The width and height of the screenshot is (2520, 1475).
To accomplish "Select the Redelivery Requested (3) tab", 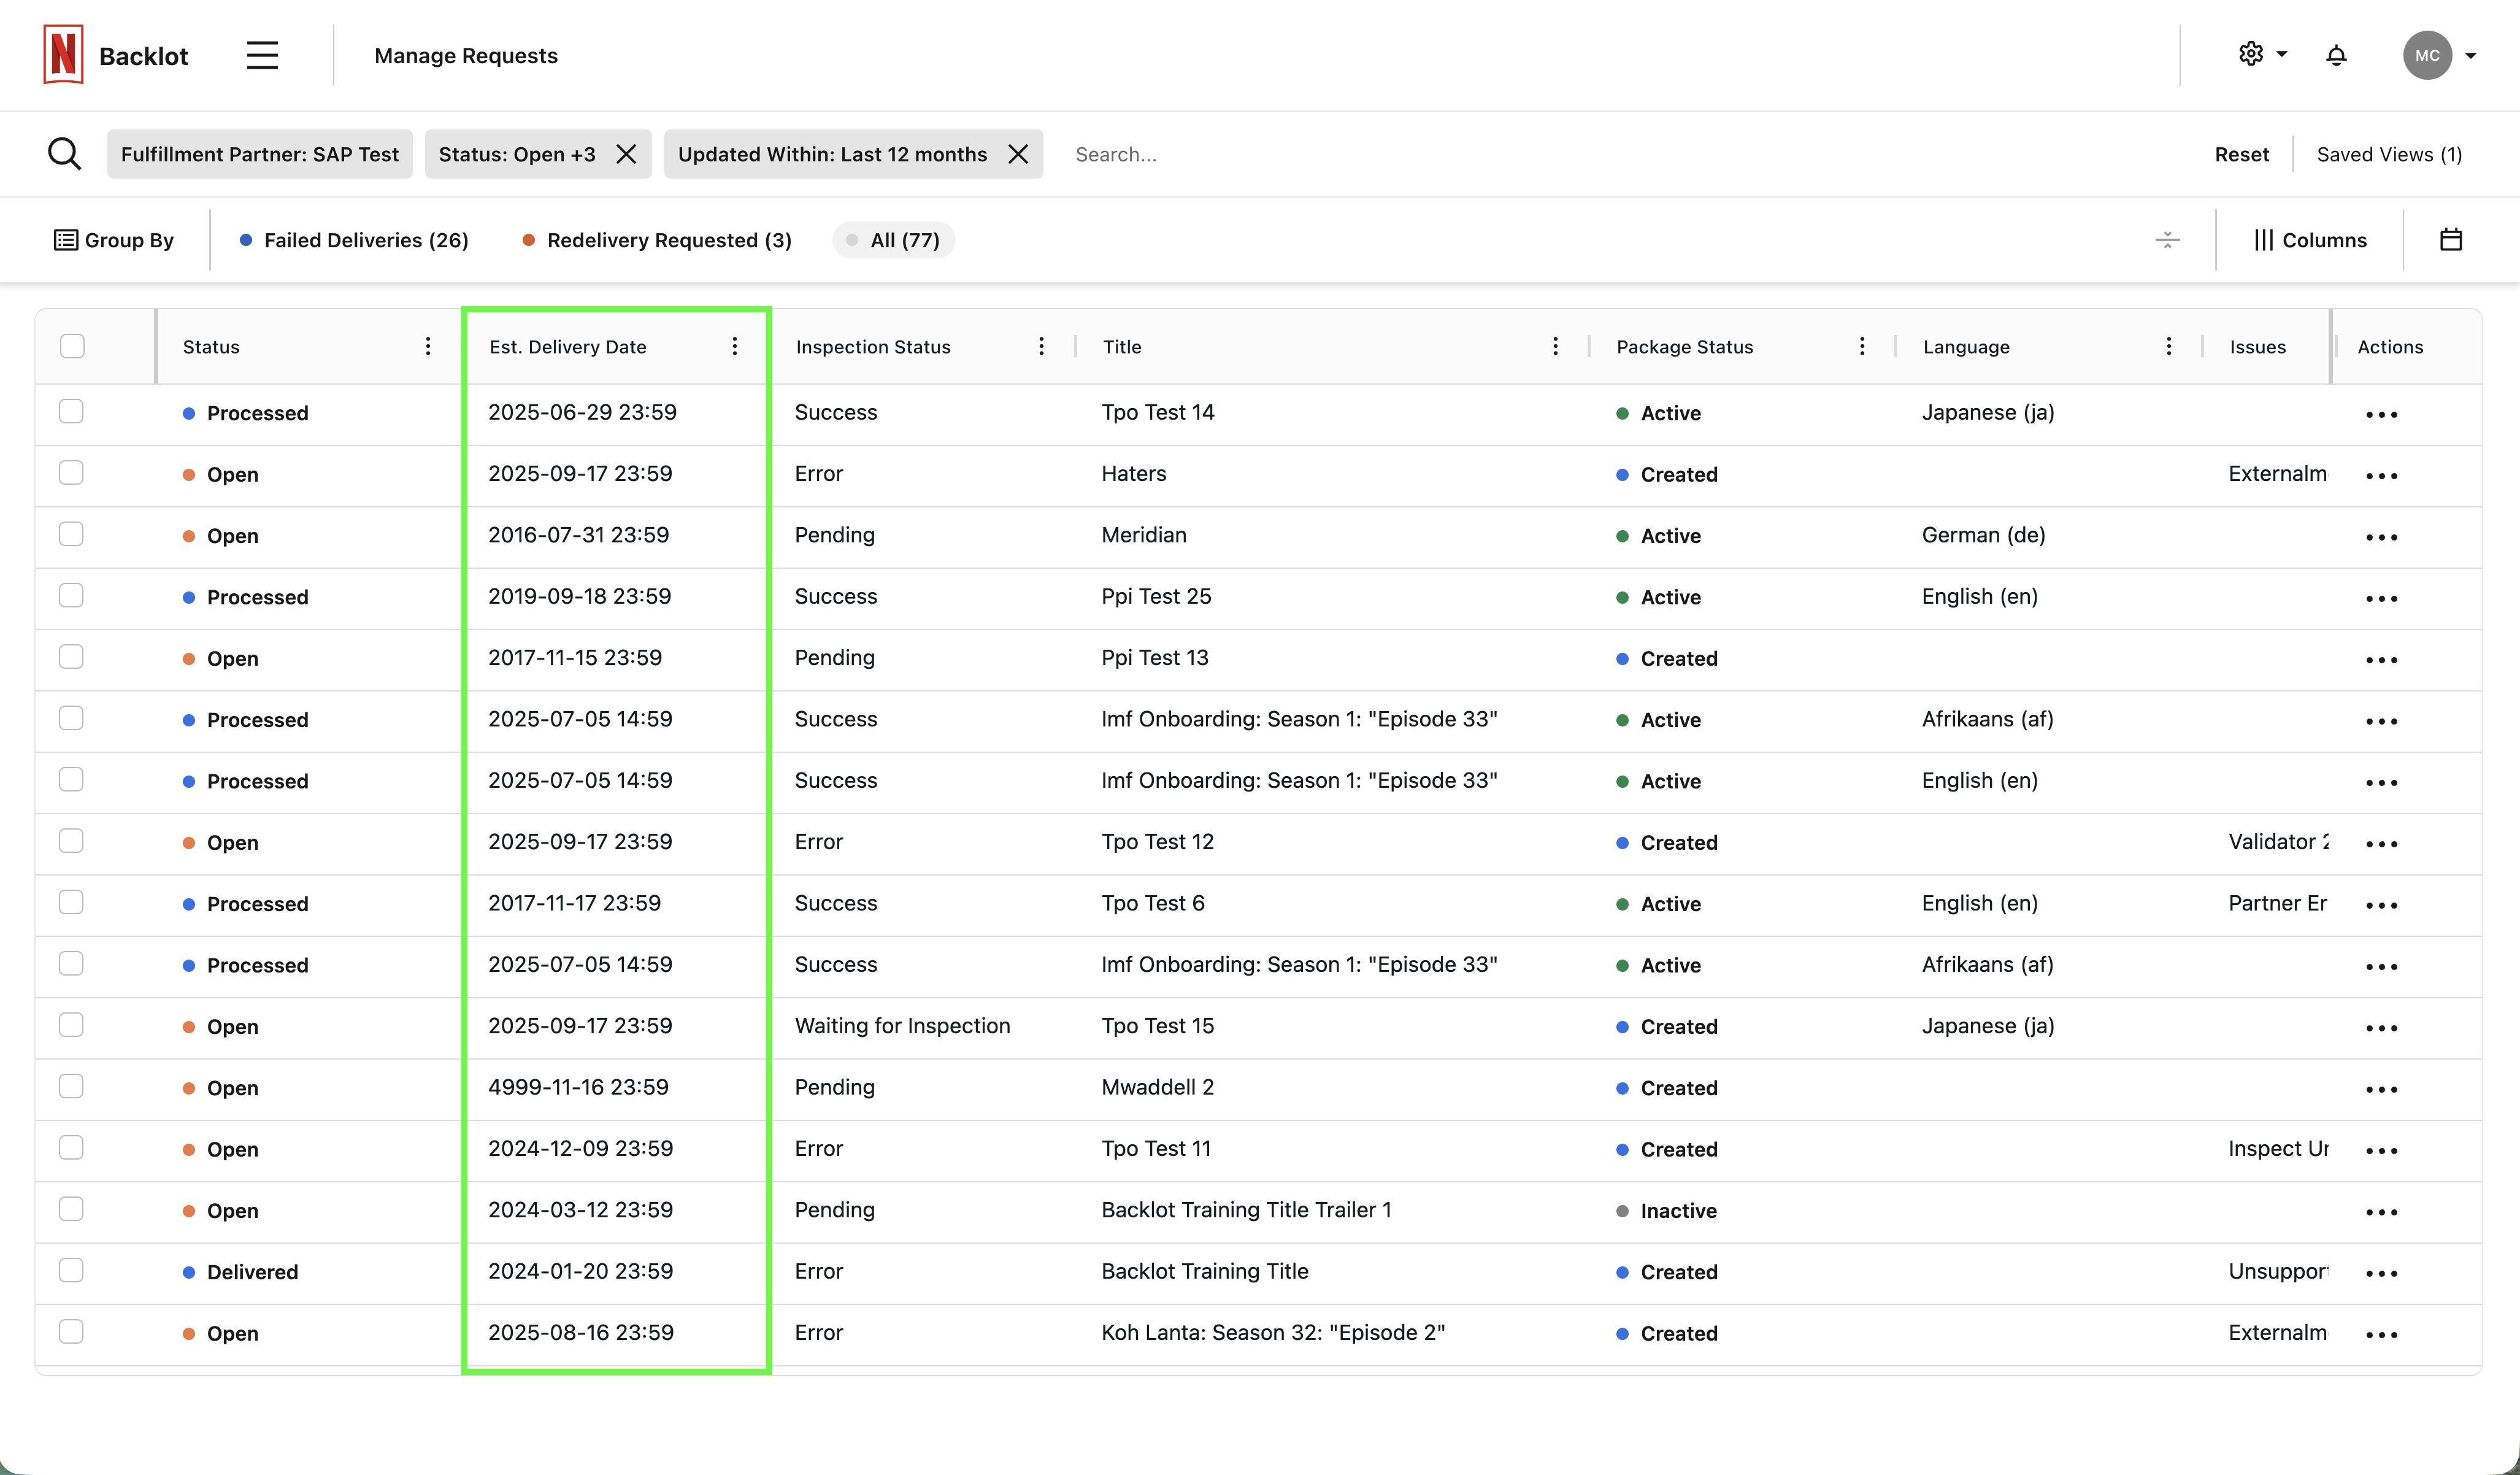I will point(658,240).
